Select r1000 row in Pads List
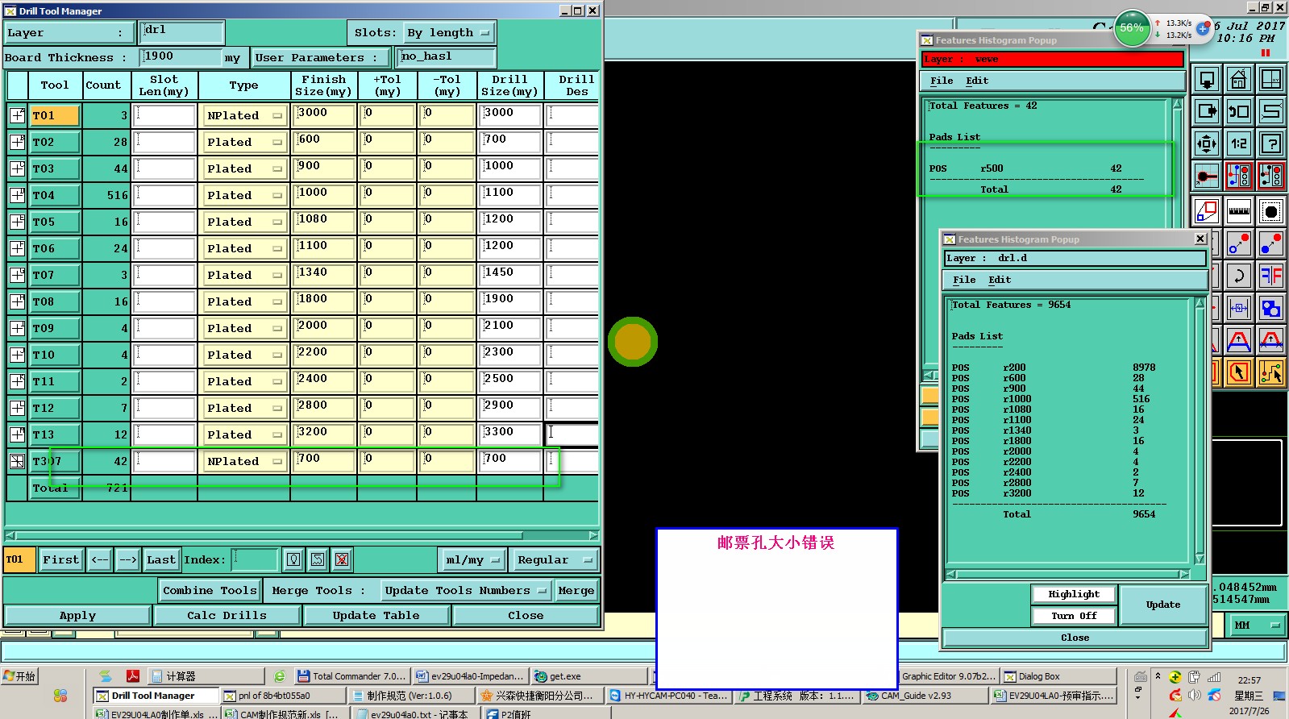 (1053, 399)
